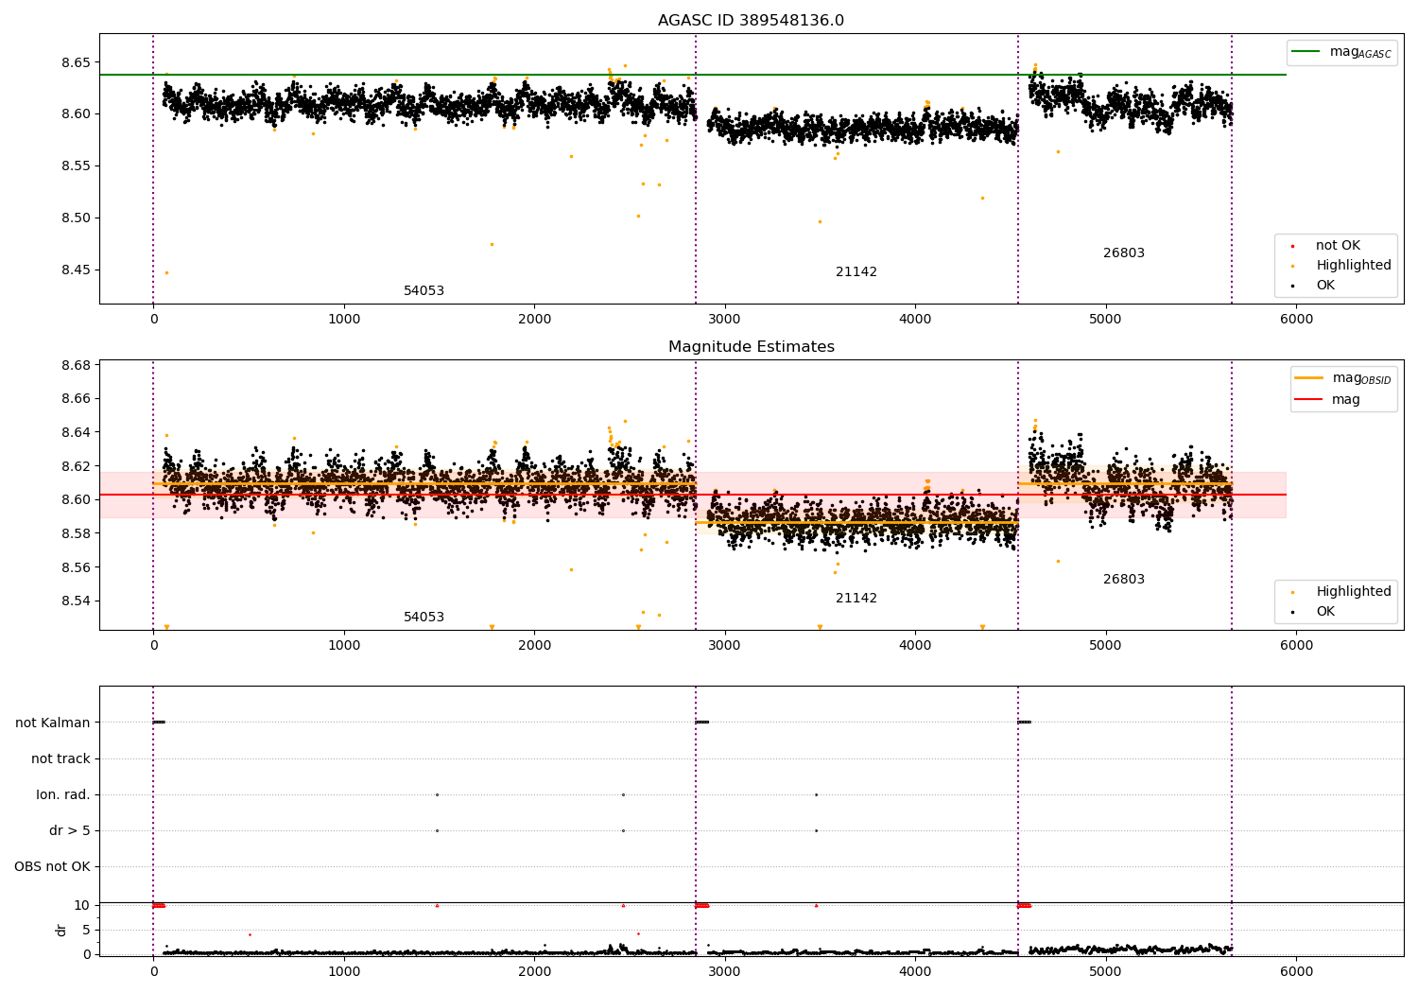Click y-tick '8.45' on the top plot
1418x993 pixels.
pyautogui.click(x=76, y=270)
